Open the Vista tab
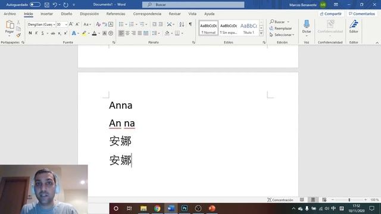This screenshot has height=214, width=381. click(192, 14)
